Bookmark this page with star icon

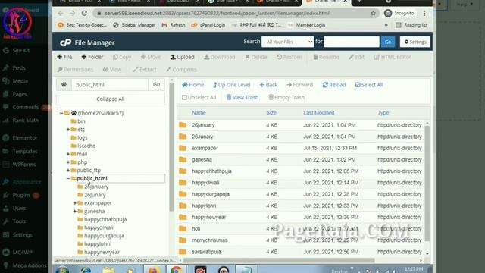click(374, 14)
